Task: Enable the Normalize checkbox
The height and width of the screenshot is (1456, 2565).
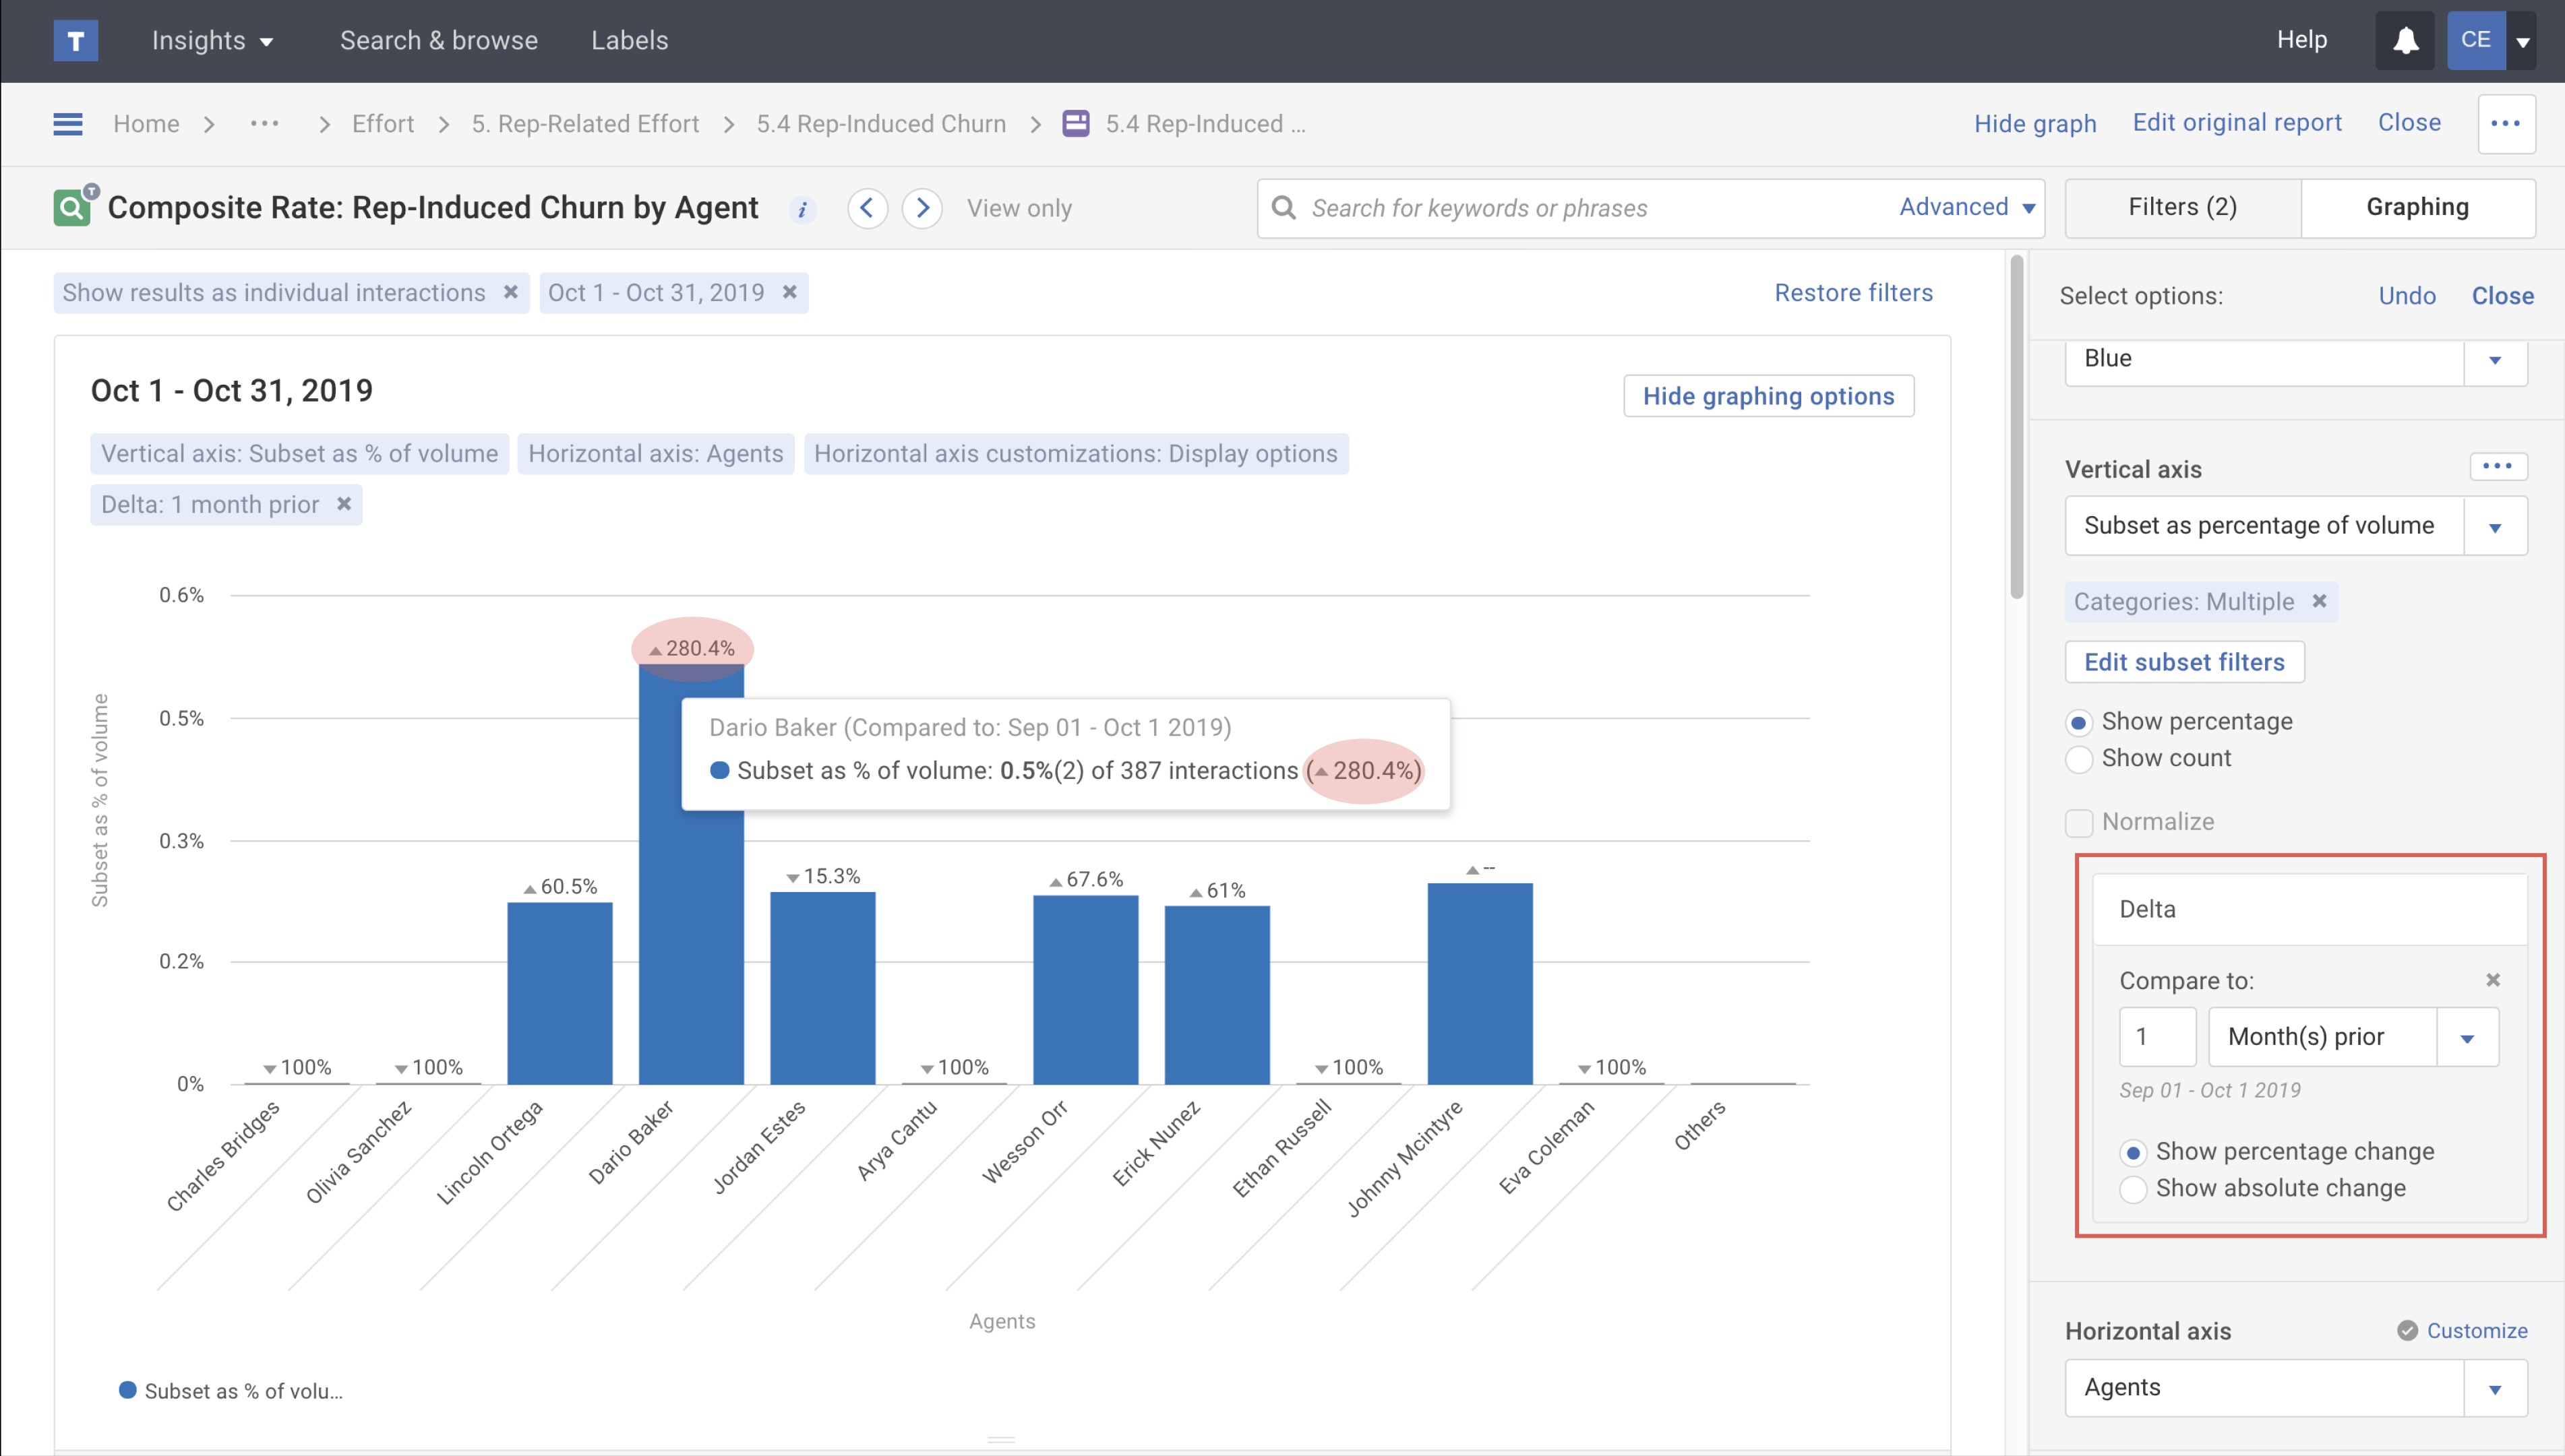Action: (2079, 822)
